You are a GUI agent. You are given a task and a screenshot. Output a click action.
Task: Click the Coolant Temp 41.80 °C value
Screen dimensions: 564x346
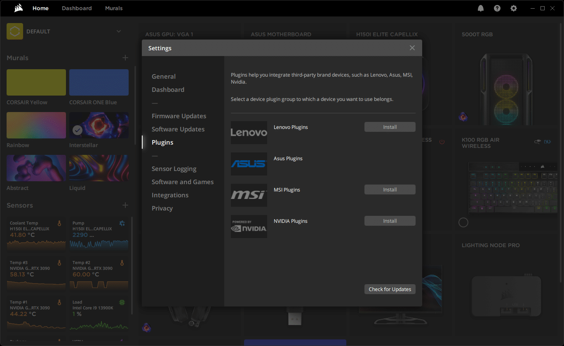pyautogui.click(x=22, y=235)
